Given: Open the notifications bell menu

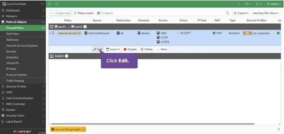Looking at the screenshot, I should (x=259, y=4).
